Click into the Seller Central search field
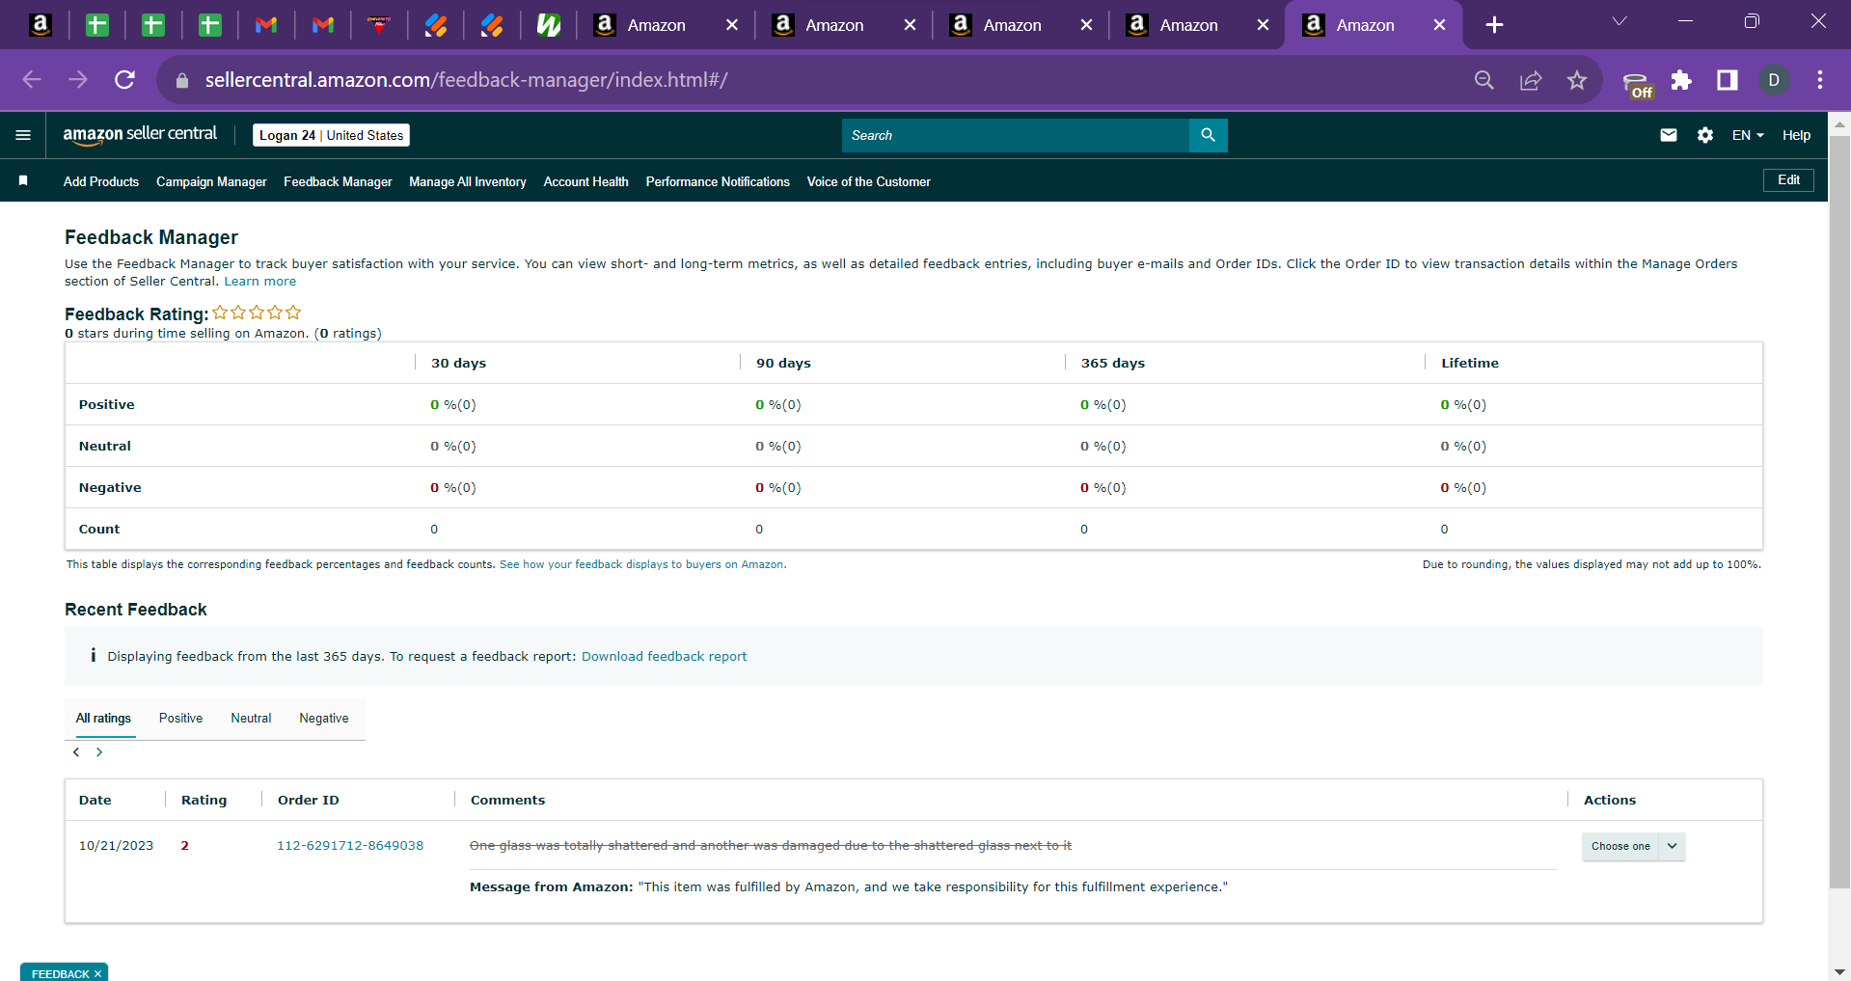 tap(1016, 135)
